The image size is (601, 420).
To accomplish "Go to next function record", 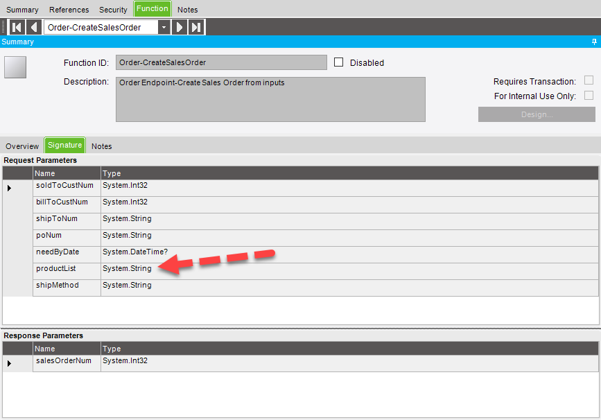I will [x=179, y=27].
